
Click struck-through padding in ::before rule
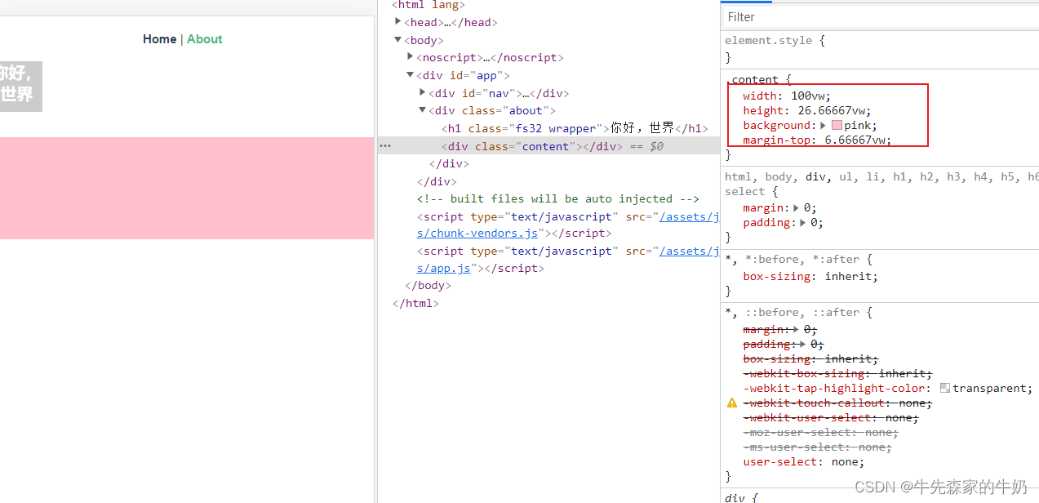click(784, 345)
